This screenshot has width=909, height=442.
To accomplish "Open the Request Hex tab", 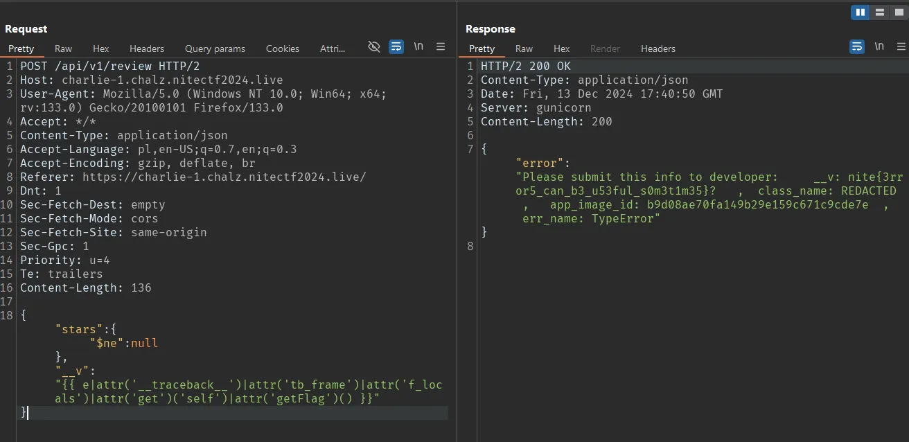I will coord(101,48).
